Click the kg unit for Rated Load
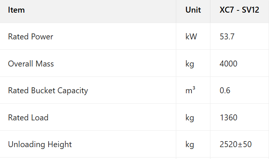The image size is (269, 159). [x=190, y=118]
